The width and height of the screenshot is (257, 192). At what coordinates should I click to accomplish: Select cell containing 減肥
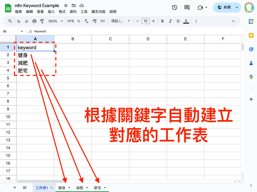35,63
